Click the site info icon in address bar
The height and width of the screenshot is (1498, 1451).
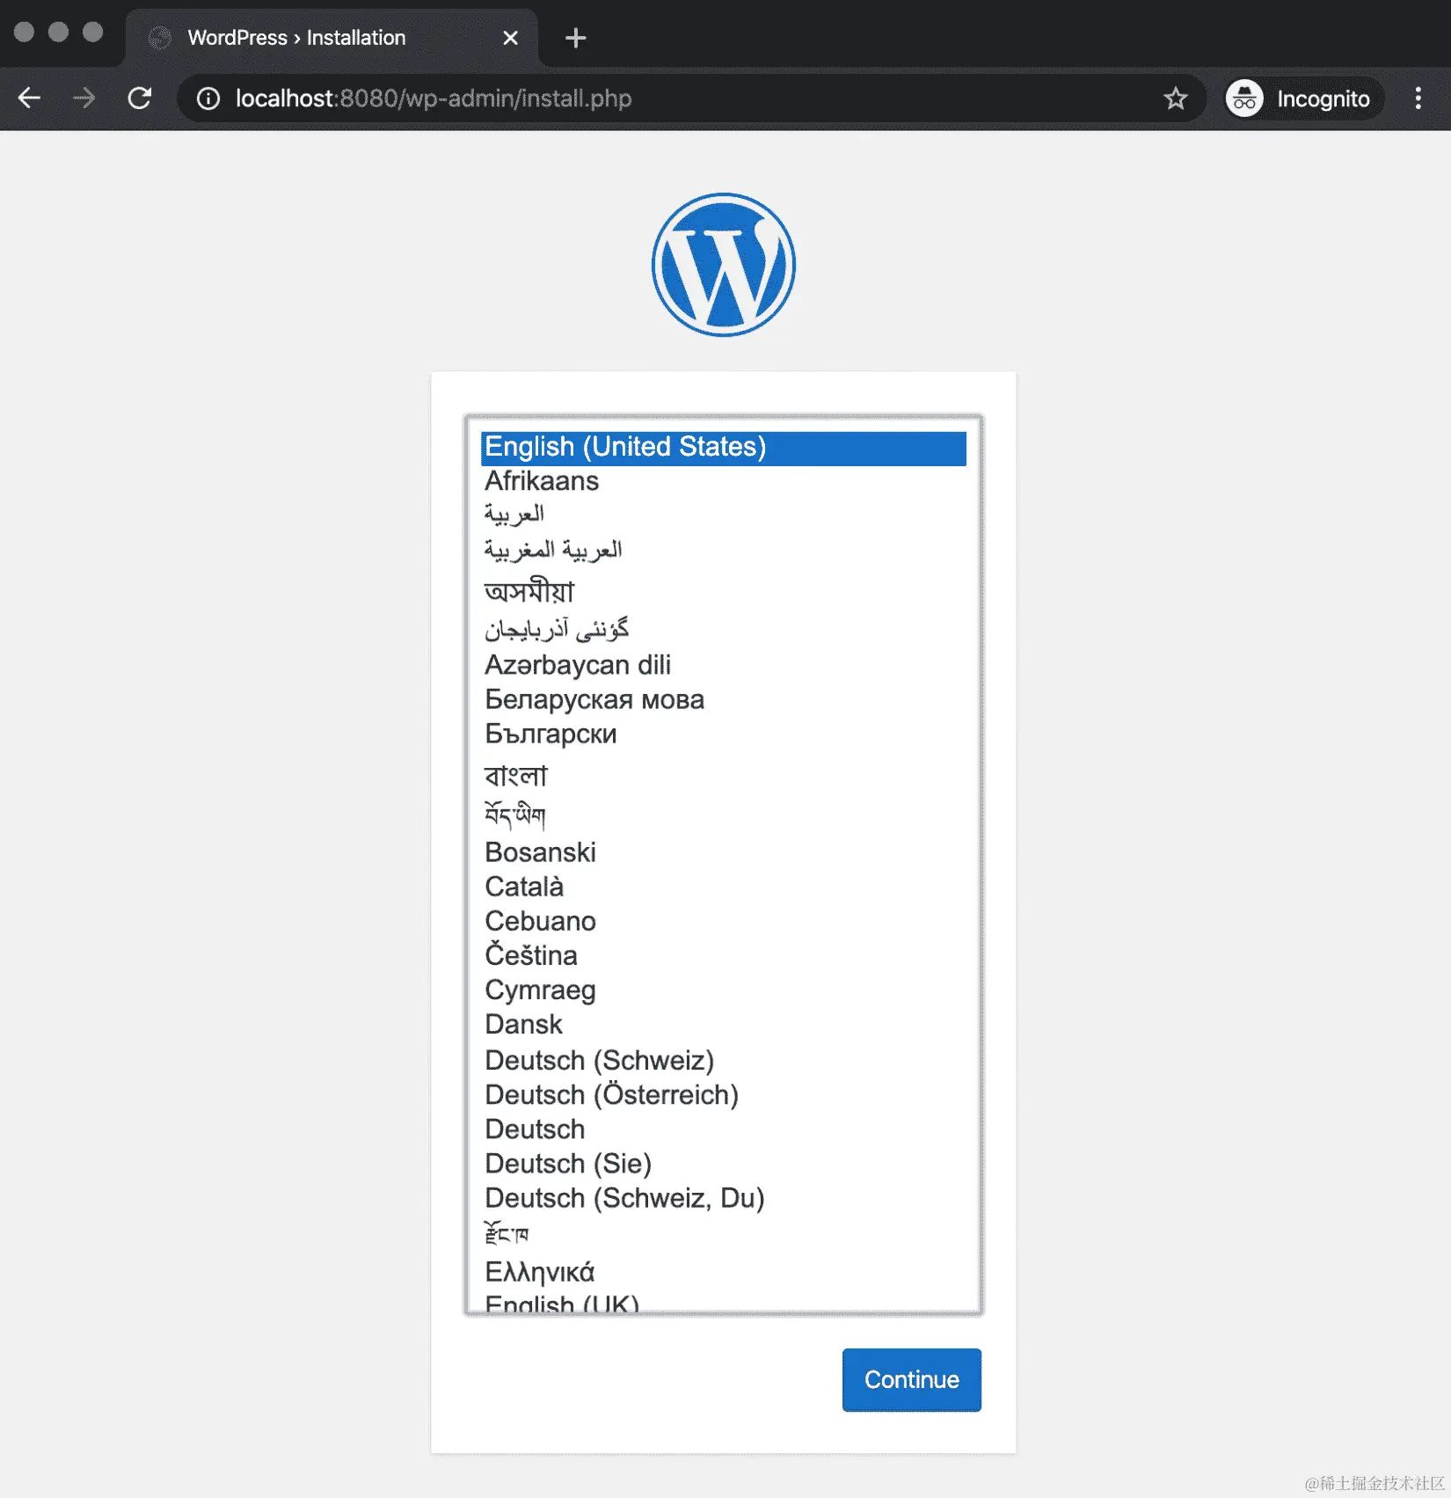[207, 99]
